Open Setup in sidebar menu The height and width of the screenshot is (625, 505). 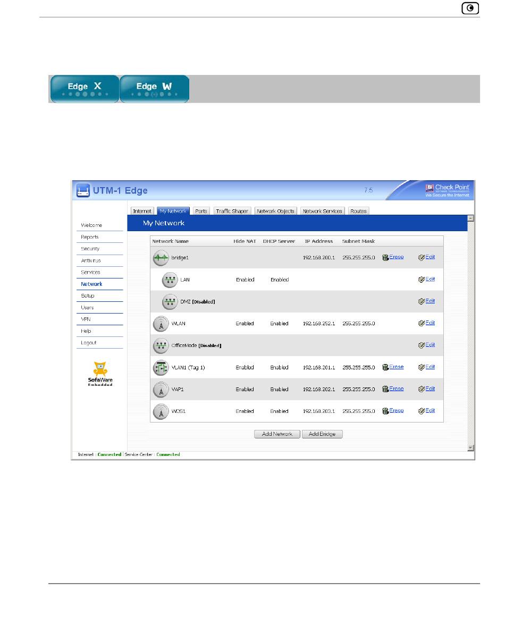point(88,295)
